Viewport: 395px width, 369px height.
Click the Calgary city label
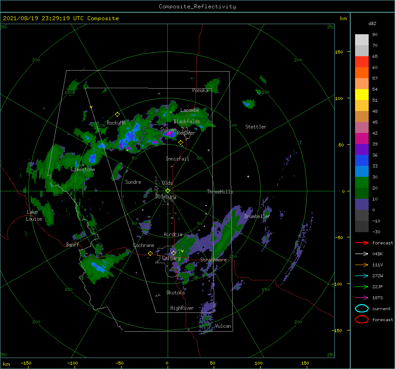[171, 258]
